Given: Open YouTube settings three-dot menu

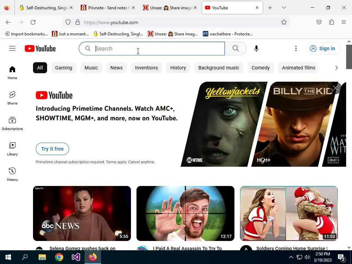Looking at the screenshot, I should [x=296, y=48].
